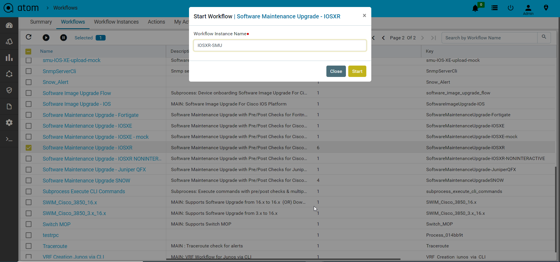Image resolution: width=560 pixels, height=262 pixels.
Task: Select the Workflows tab
Action: pos(73,22)
